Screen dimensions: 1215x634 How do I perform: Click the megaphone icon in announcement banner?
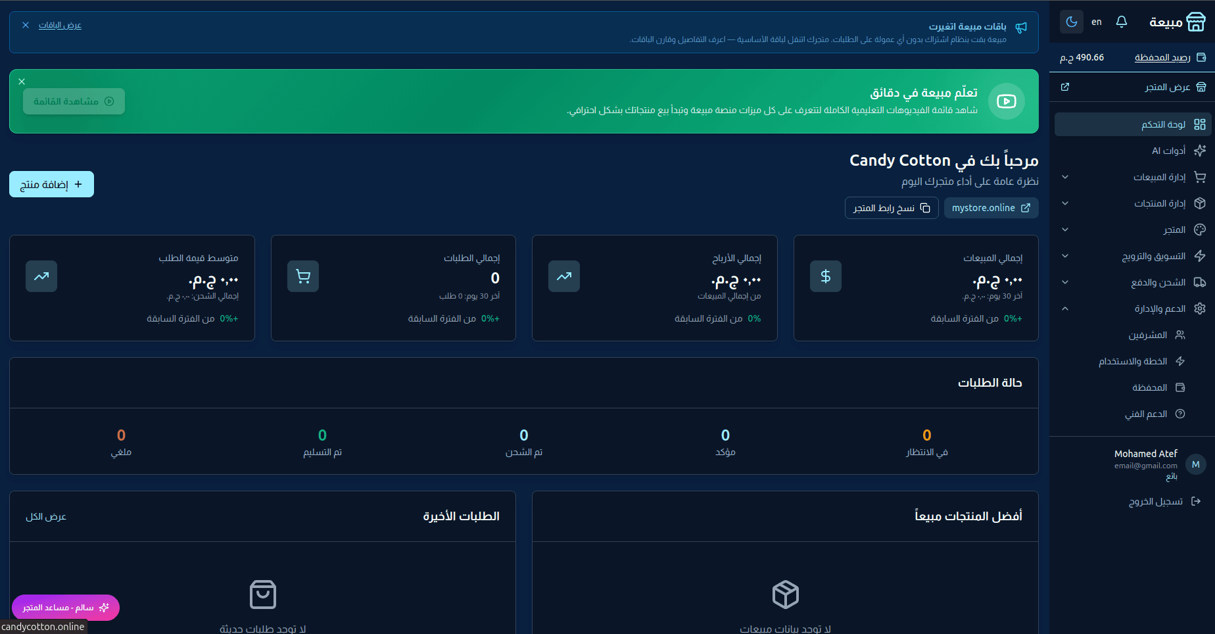click(x=1021, y=28)
